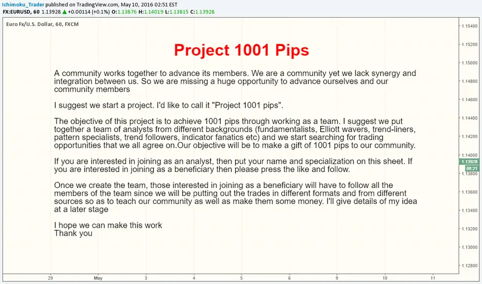Click the green up-arrow change indicator

pos(64,12)
